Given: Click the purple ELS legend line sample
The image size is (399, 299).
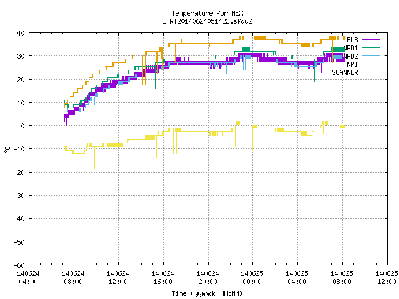Looking at the screenshot, I should (x=372, y=40).
